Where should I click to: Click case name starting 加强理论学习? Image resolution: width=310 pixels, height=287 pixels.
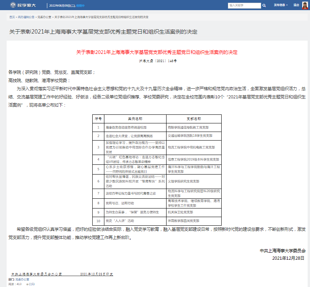click(x=135, y=148)
